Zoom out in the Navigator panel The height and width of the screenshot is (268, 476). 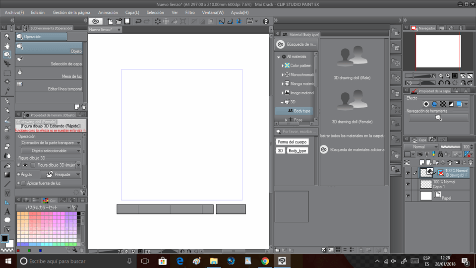click(x=441, y=75)
